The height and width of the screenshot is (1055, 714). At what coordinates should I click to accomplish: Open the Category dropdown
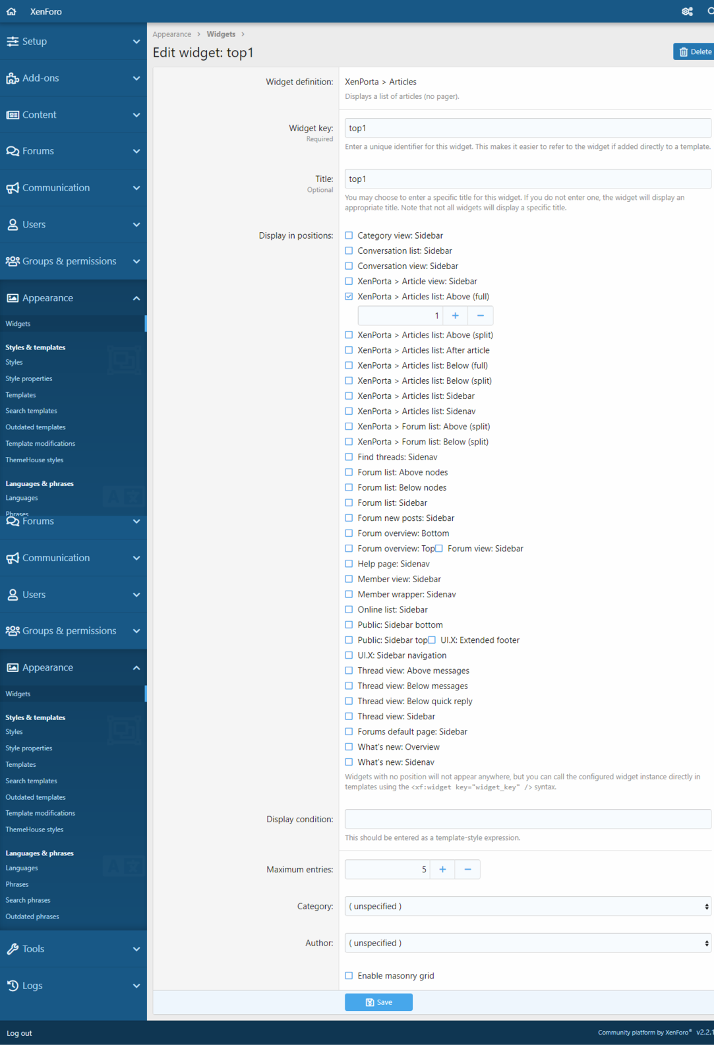(x=527, y=907)
